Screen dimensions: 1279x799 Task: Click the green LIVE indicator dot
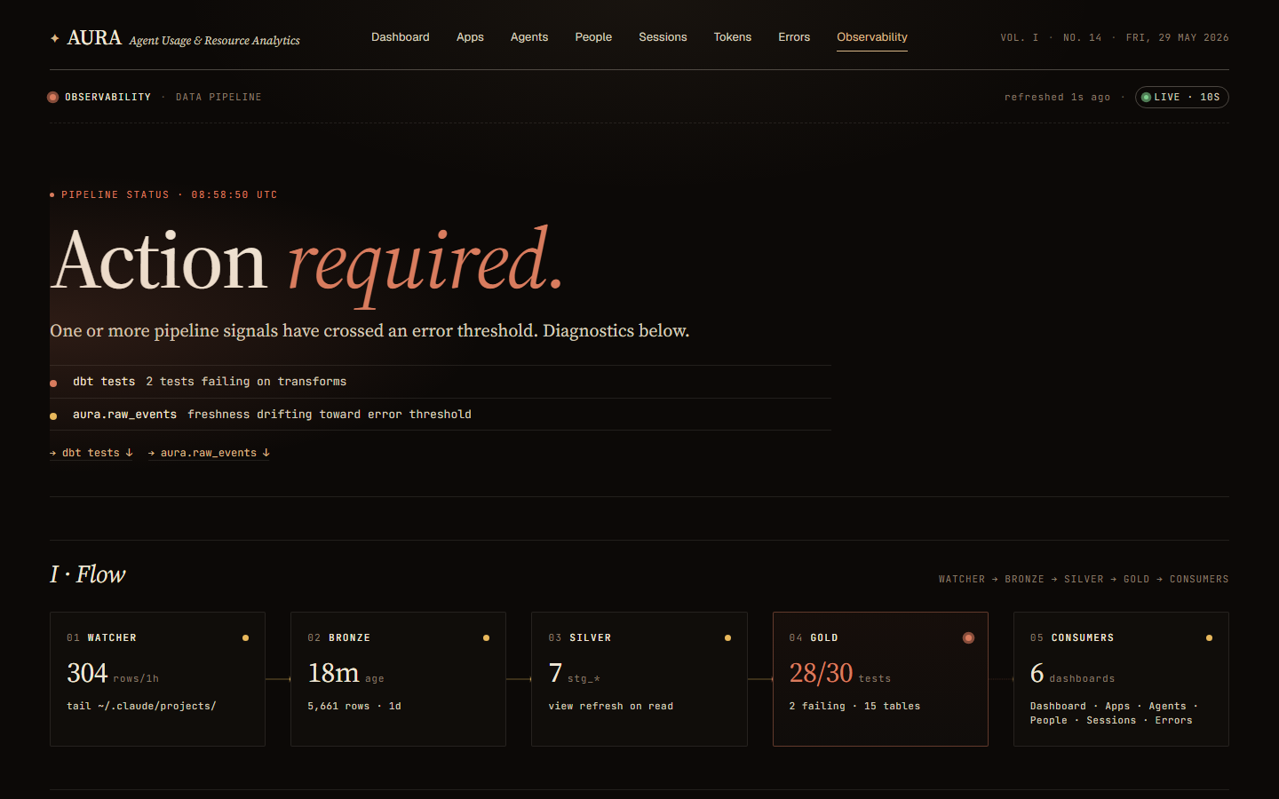click(x=1146, y=97)
